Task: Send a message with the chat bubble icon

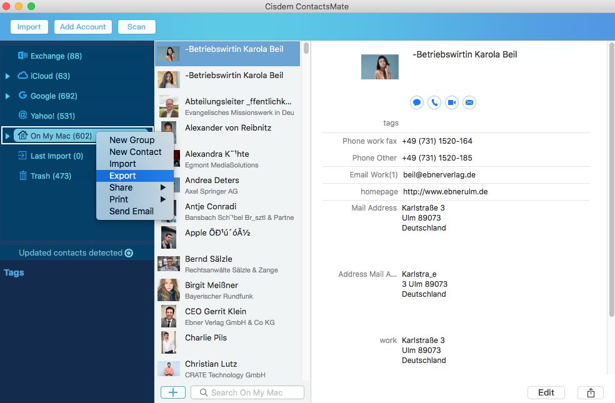Action: 416,102
